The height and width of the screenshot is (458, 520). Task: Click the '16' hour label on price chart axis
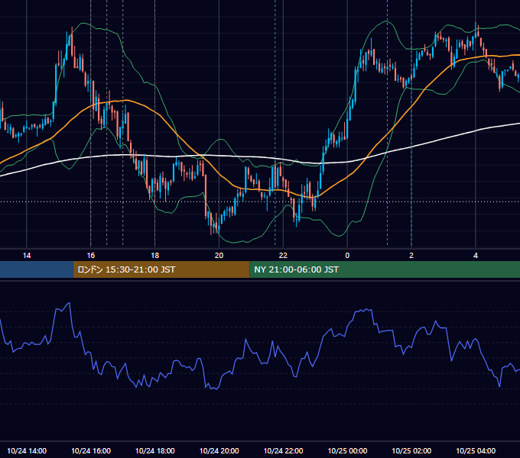(90, 256)
